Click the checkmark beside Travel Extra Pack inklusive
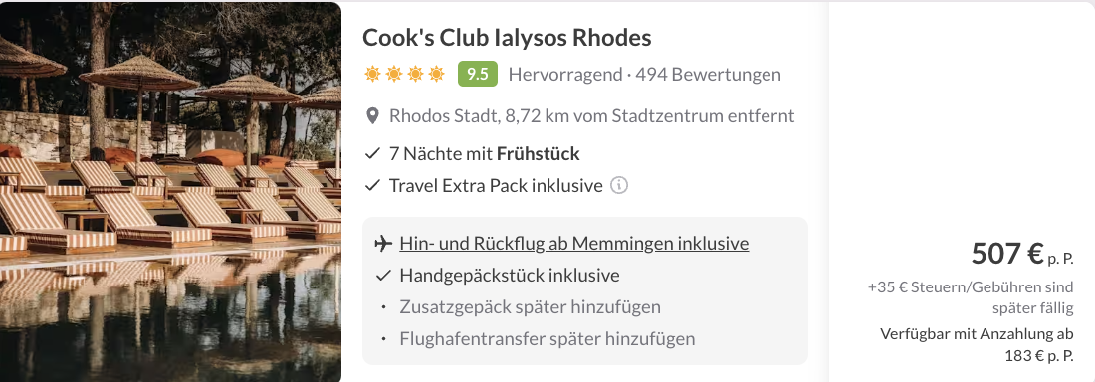This screenshot has height=382, width=1095. click(x=373, y=186)
